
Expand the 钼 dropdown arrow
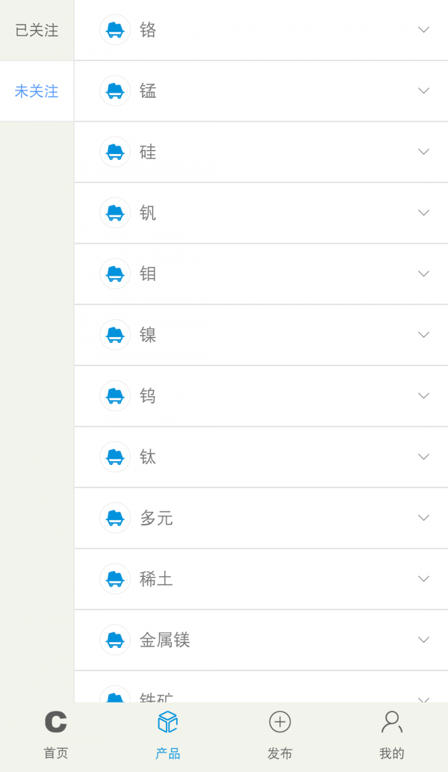click(x=423, y=274)
